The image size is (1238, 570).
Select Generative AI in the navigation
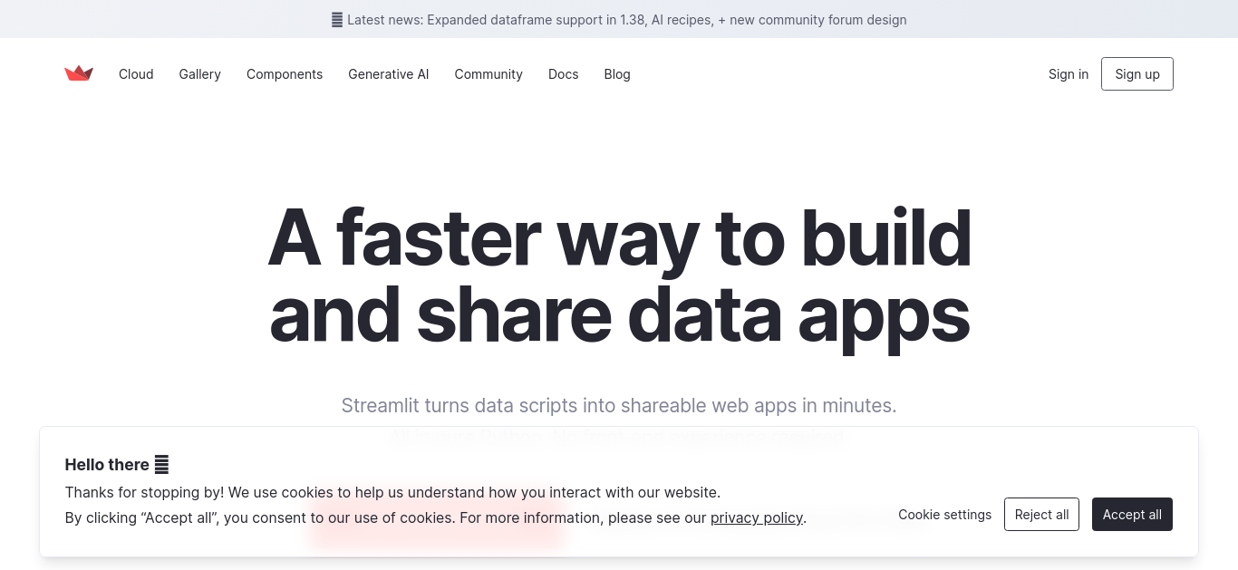click(x=389, y=74)
